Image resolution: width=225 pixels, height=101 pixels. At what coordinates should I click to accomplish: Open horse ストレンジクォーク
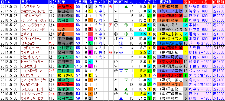coord(33,25)
